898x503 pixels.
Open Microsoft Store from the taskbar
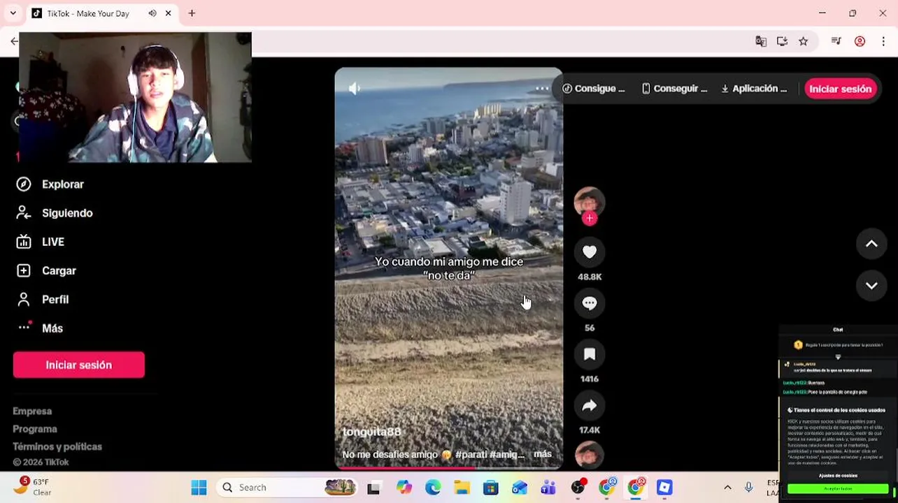click(x=491, y=488)
